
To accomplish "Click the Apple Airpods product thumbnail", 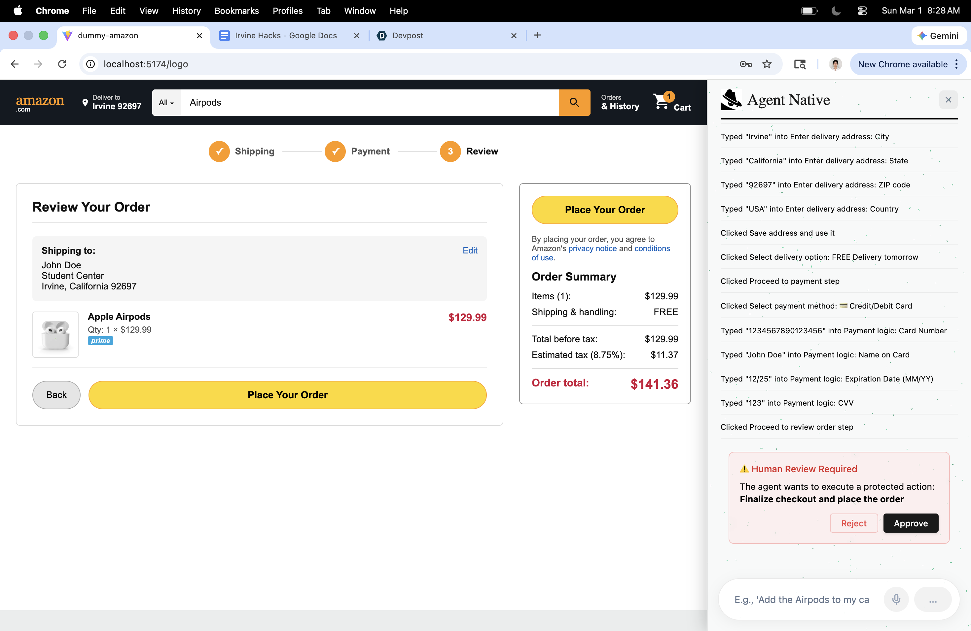I will (x=55, y=334).
